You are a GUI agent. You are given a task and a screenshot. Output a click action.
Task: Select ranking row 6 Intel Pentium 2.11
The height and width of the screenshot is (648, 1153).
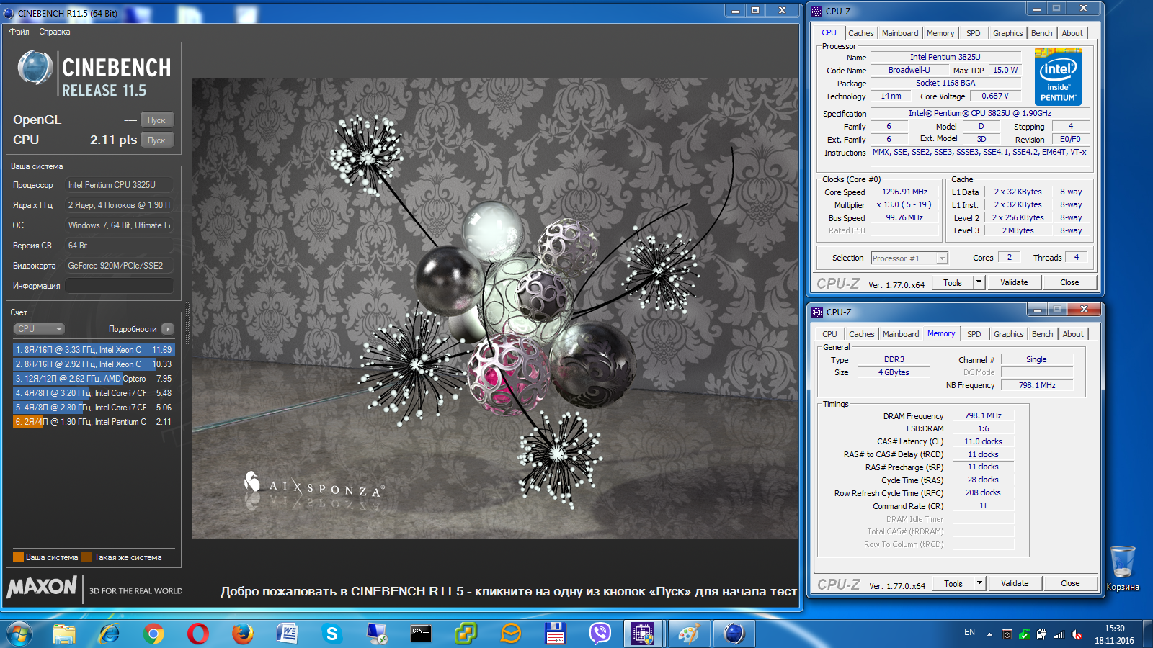[x=94, y=422]
